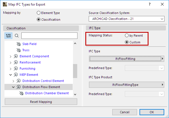Click the help question mark icon
This screenshot has height=118, width=169.
149,4
